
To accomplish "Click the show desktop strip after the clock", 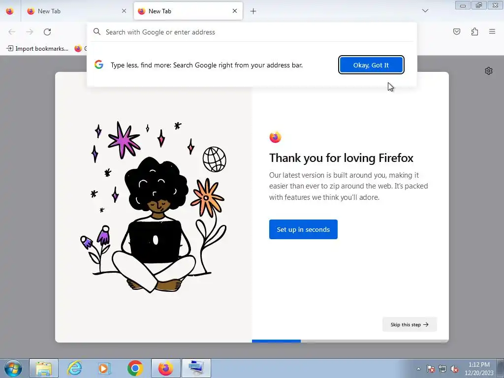I will 501,368.
